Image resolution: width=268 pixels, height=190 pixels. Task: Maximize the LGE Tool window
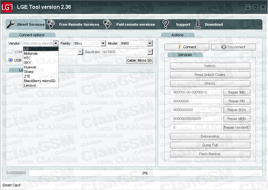coord(255,7)
